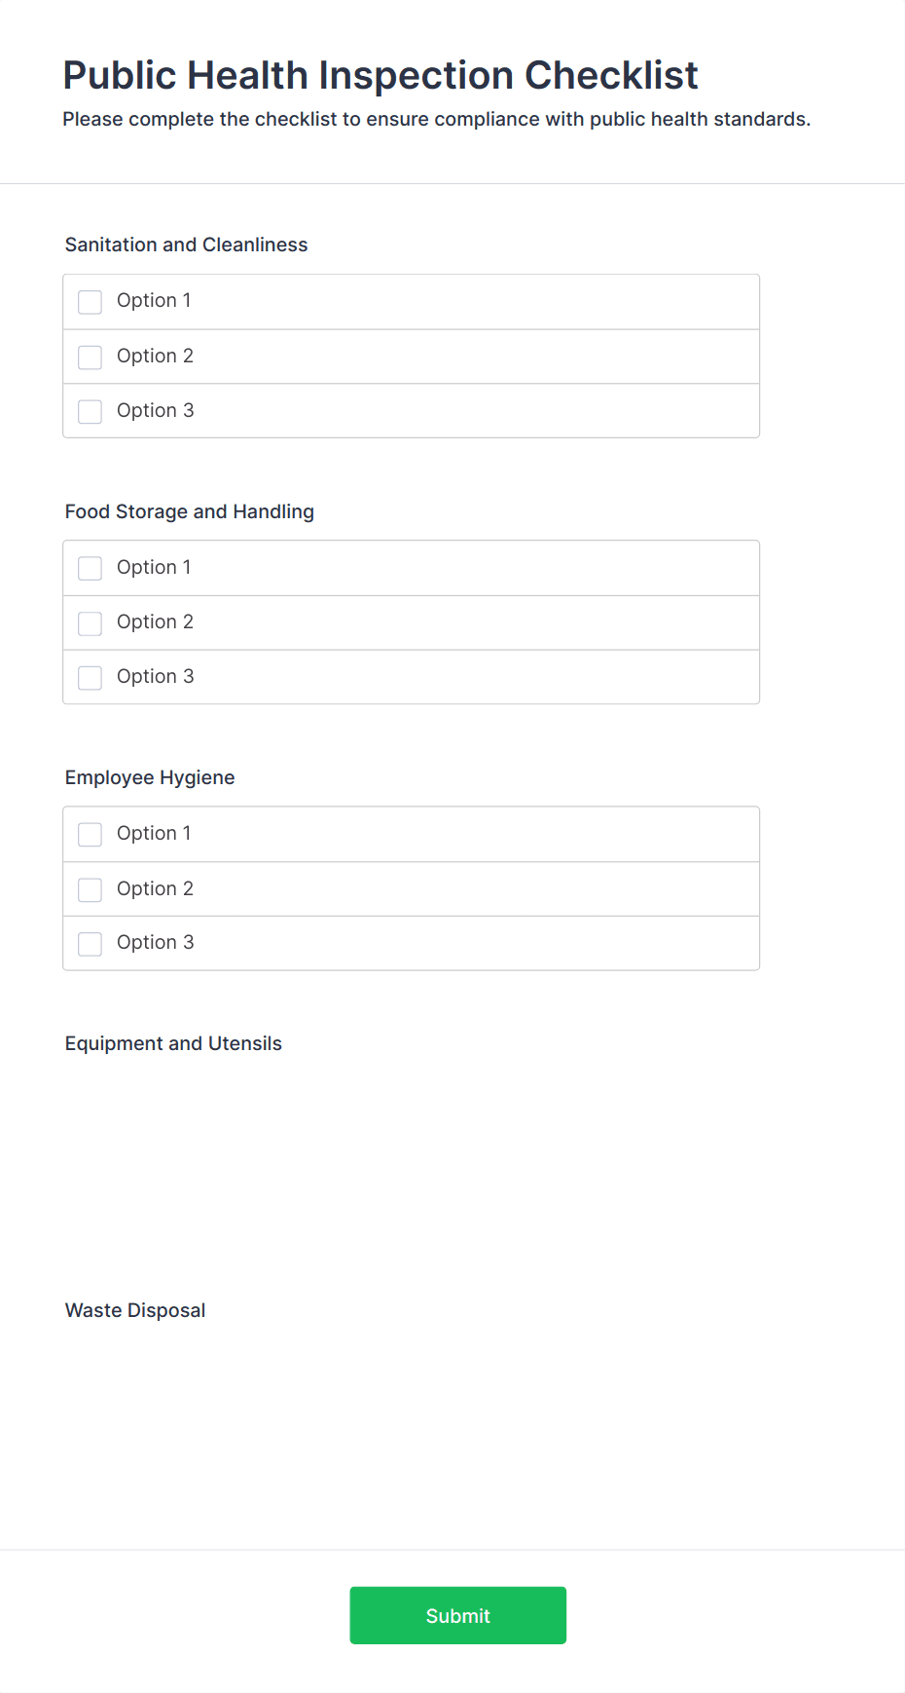Enable Option 1 under Food Storage and Handling

pyautogui.click(x=90, y=568)
